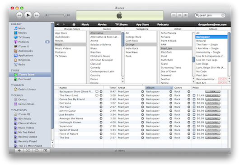This screenshot has height=166, width=240.
Task: Open iTunes U in the sidebar
Action: (x=24, y=46)
